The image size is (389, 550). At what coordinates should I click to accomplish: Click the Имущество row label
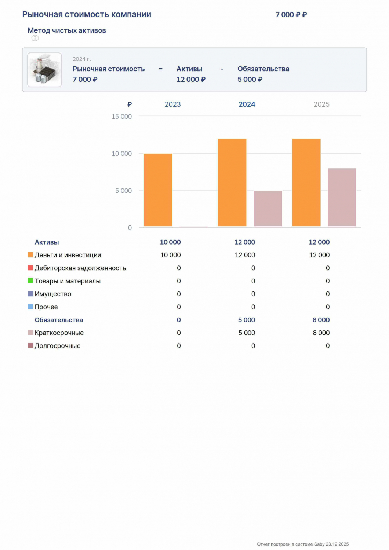(x=53, y=294)
